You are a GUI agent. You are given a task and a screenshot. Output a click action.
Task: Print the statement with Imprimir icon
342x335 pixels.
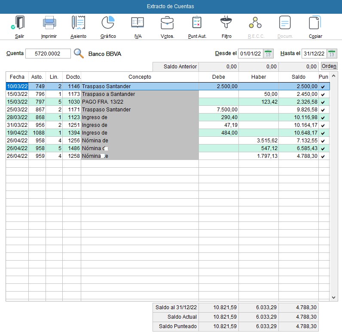[49, 23]
